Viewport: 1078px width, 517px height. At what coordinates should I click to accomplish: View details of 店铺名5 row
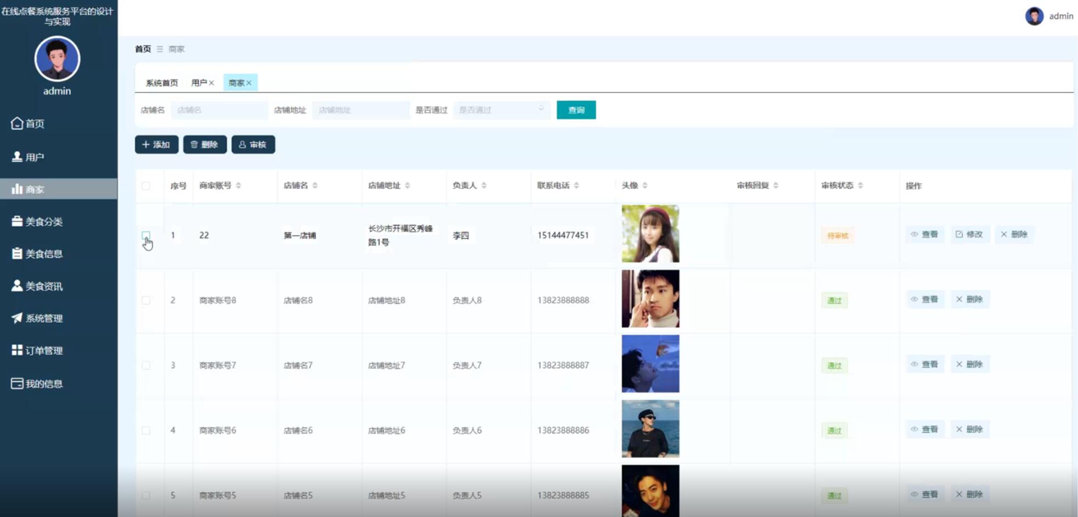[925, 494]
